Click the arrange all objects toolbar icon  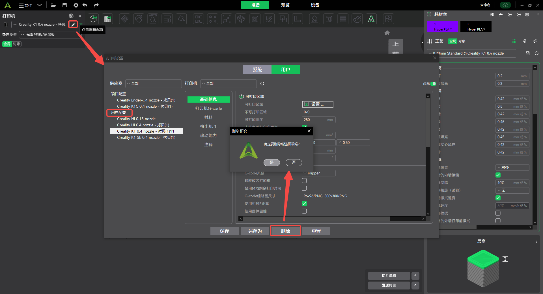click(167, 19)
